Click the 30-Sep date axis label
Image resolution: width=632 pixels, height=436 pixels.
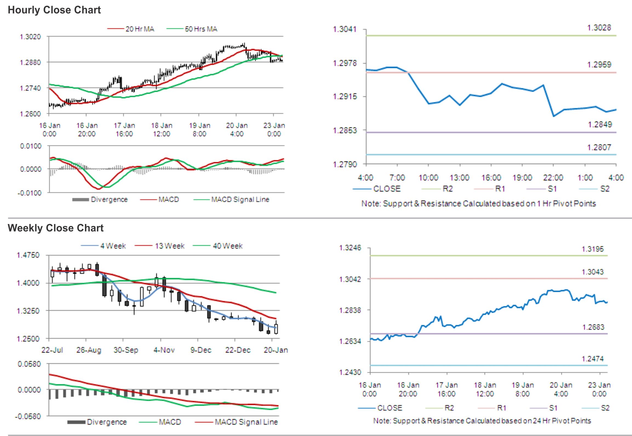click(126, 350)
